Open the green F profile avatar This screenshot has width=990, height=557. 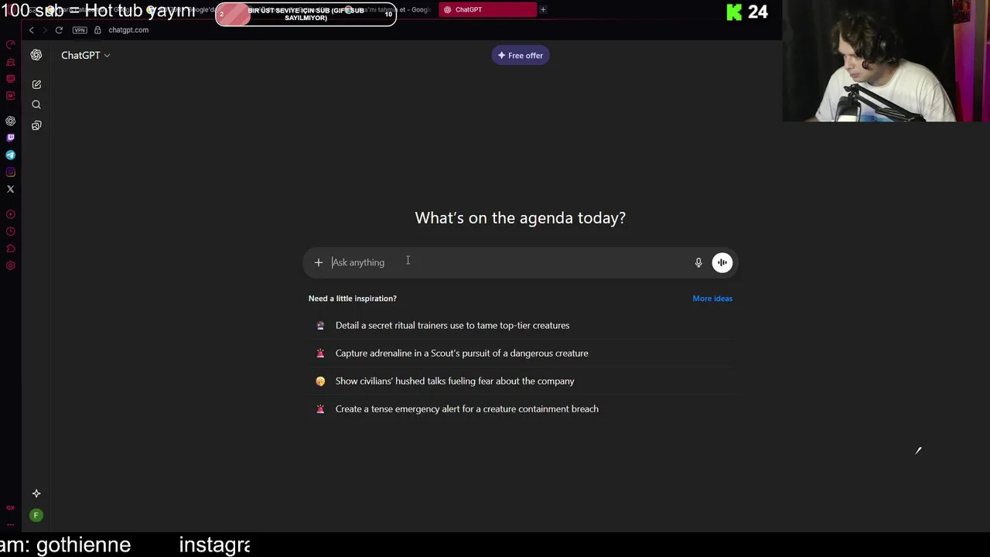[36, 515]
